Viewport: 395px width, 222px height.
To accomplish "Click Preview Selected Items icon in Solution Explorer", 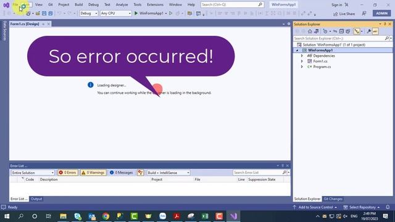I will [375, 31].
